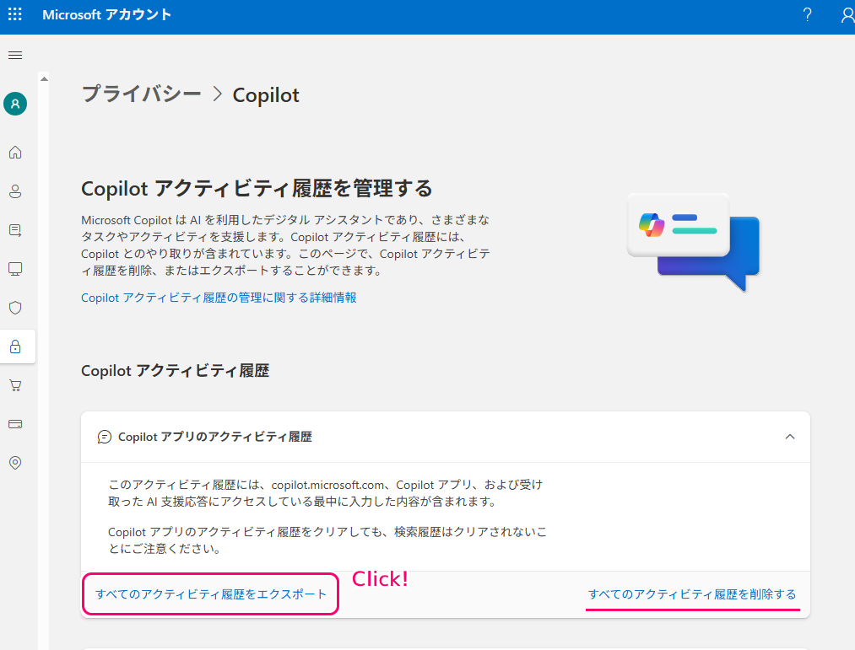Open the help question mark icon

click(x=808, y=14)
